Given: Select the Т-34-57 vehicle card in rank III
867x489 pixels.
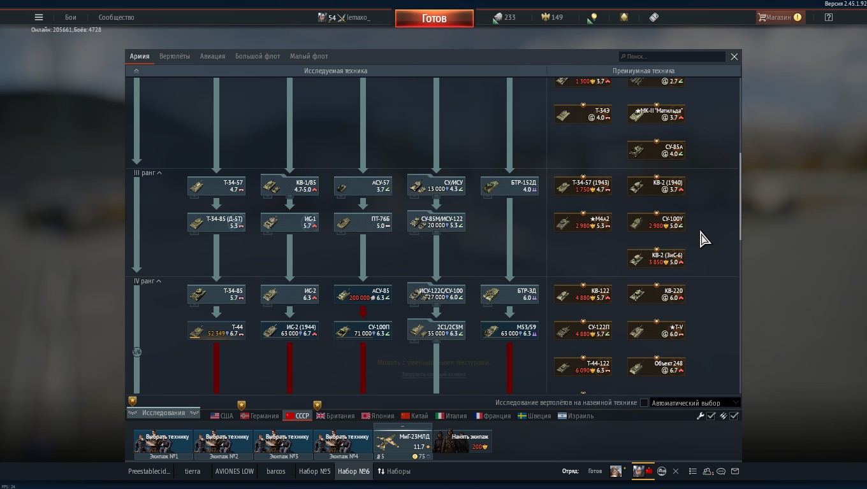Looking at the screenshot, I should 216,186.
